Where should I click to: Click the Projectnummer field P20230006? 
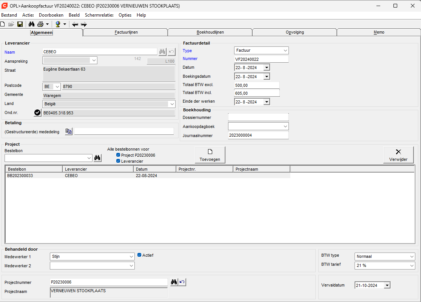[108, 282]
